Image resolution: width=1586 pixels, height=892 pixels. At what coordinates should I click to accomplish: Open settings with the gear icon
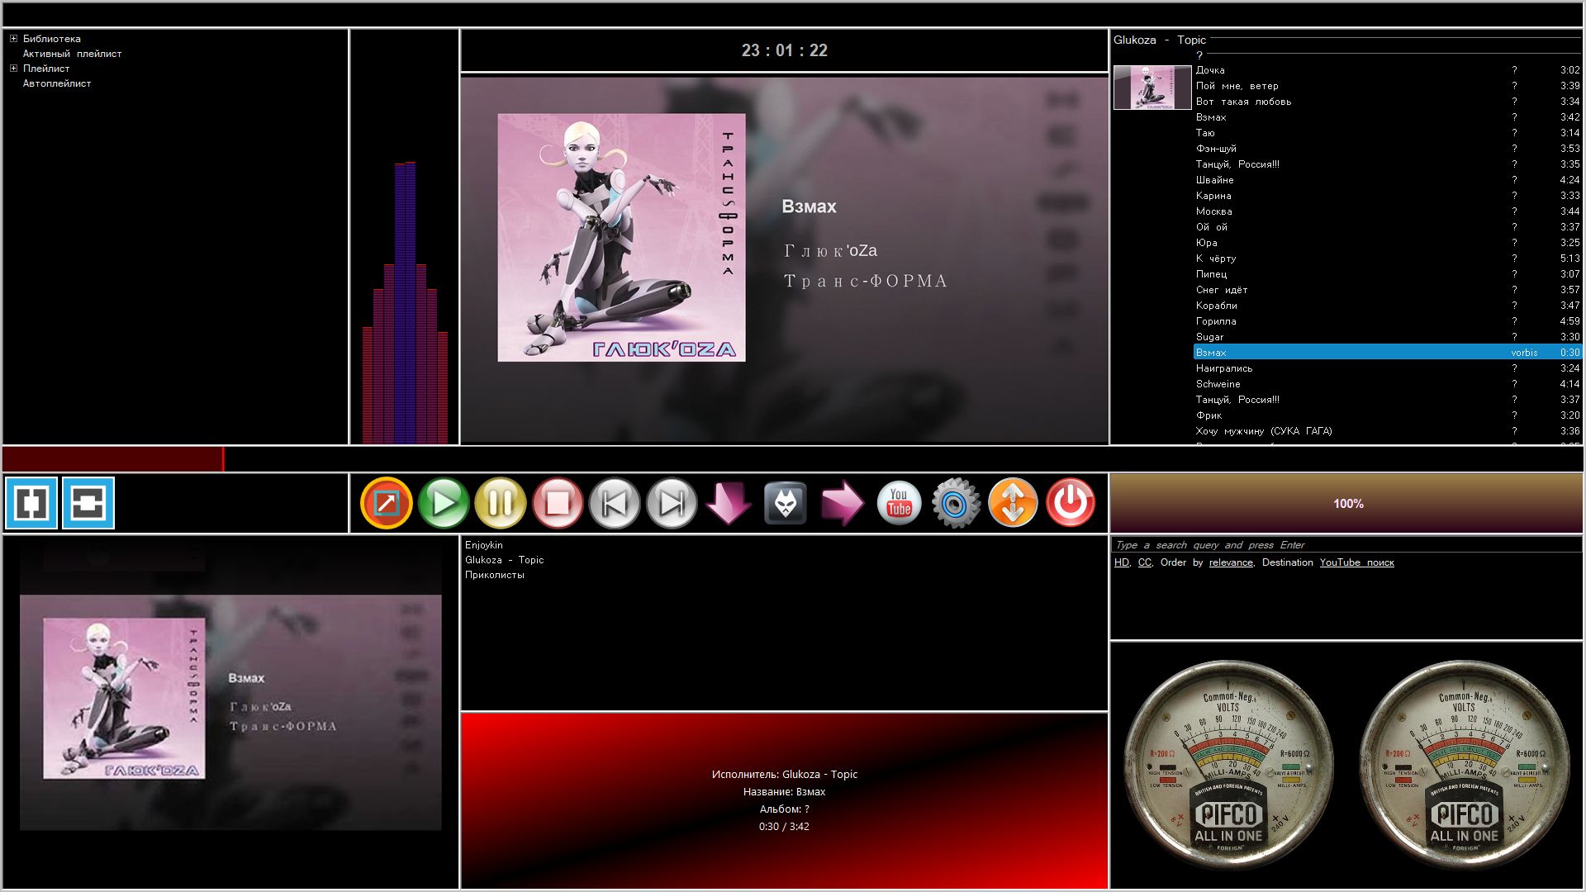(956, 503)
